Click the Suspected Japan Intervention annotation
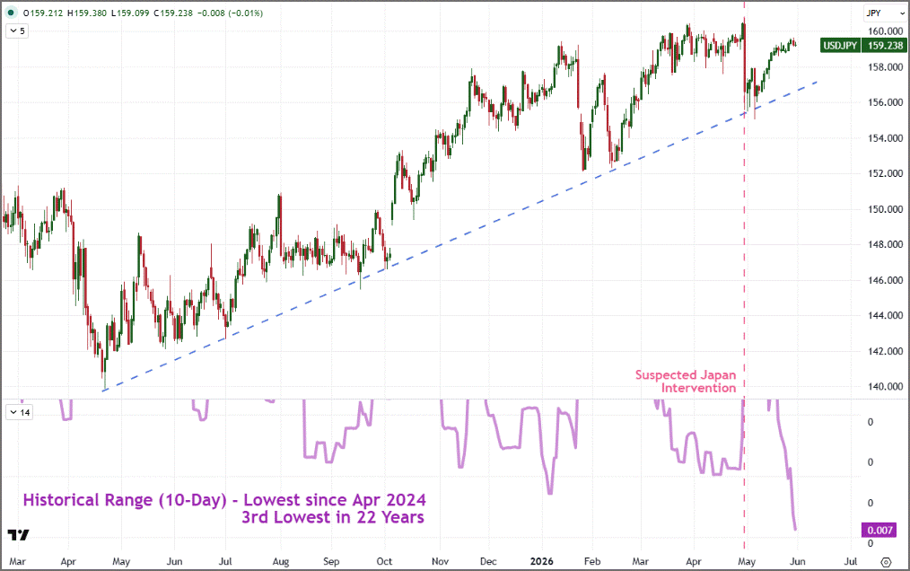 point(686,382)
